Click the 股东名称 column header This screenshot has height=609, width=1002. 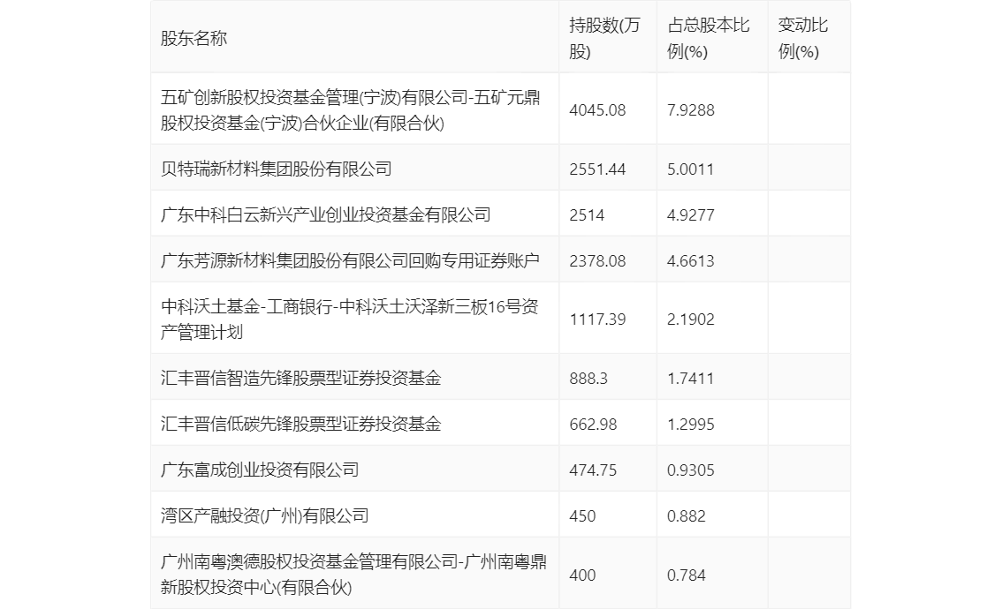(x=194, y=38)
